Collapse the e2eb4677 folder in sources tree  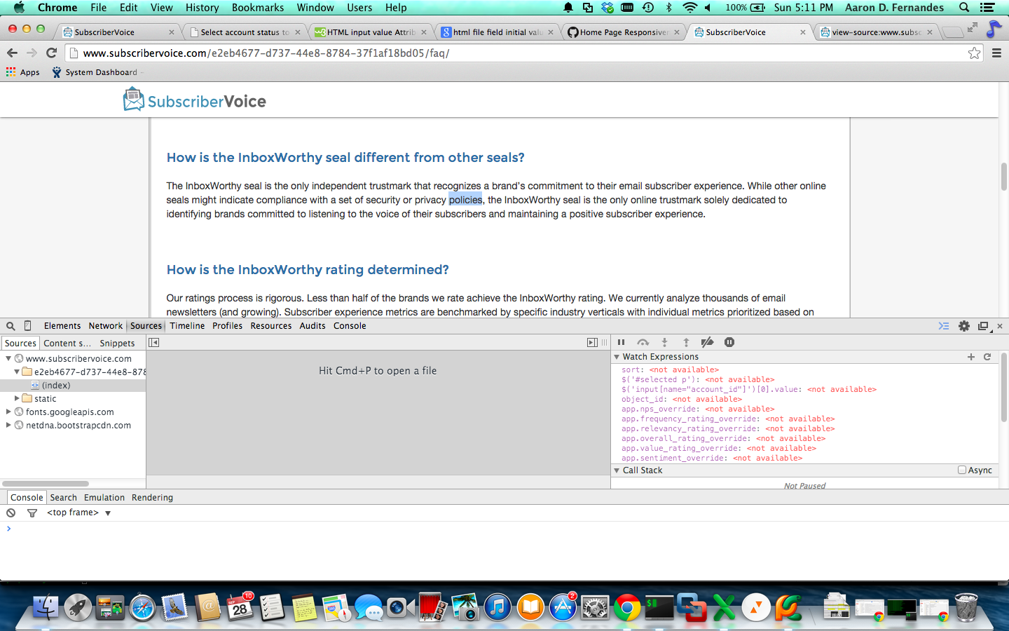point(17,372)
